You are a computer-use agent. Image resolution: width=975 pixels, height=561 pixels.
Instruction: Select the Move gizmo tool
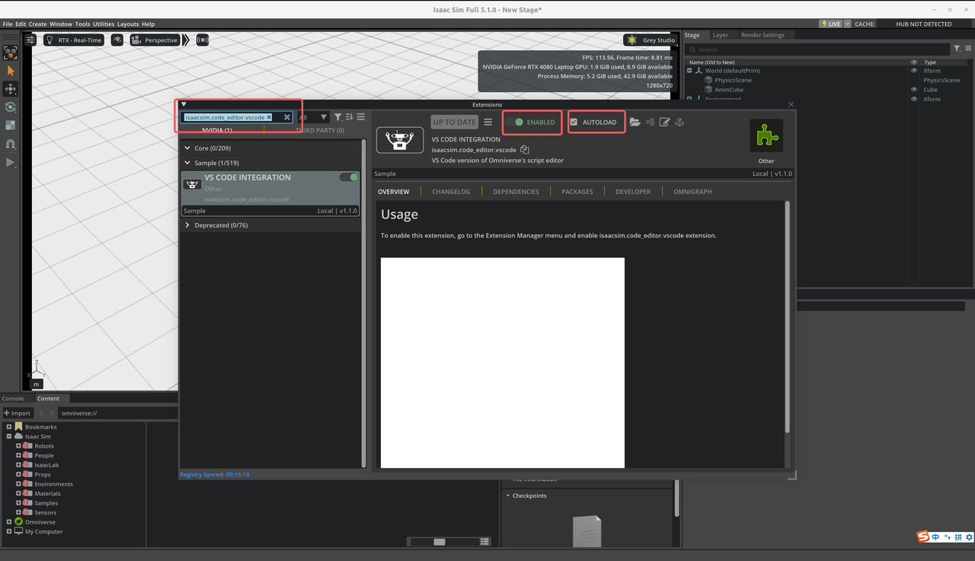[11, 89]
